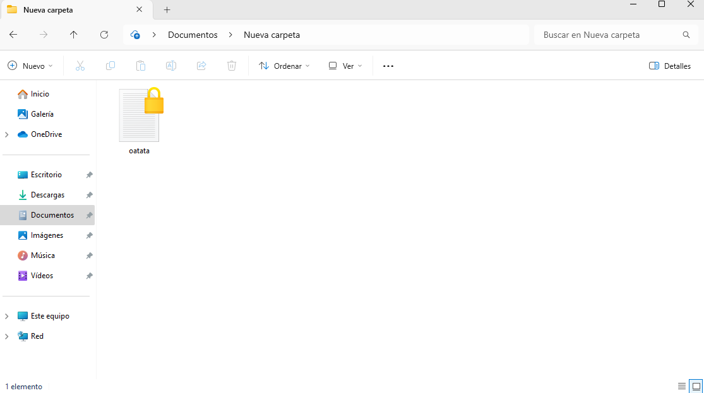
Task: Click the Paste clipboard icon
Action: pos(141,66)
